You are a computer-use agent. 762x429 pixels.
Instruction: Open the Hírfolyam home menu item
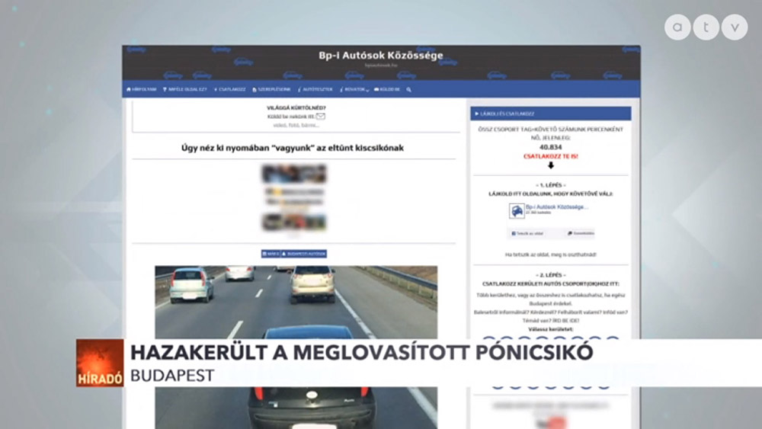click(x=142, y=89)
